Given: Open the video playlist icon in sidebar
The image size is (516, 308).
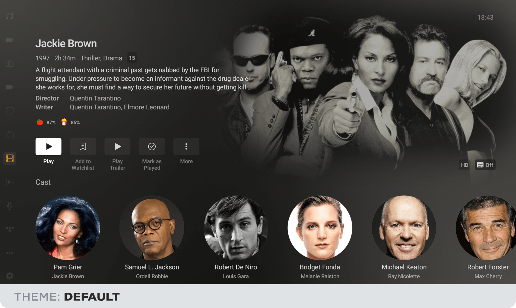Looking at the screenshot, I should (10, 182).
